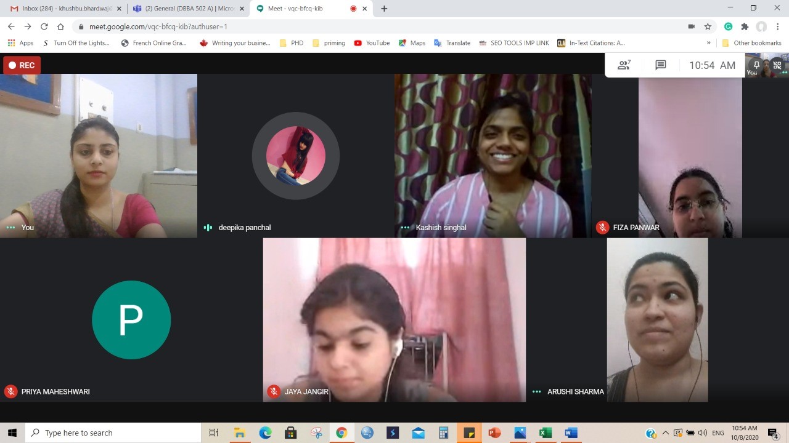Bookmark this page with the star icon

tap(708, 26)
